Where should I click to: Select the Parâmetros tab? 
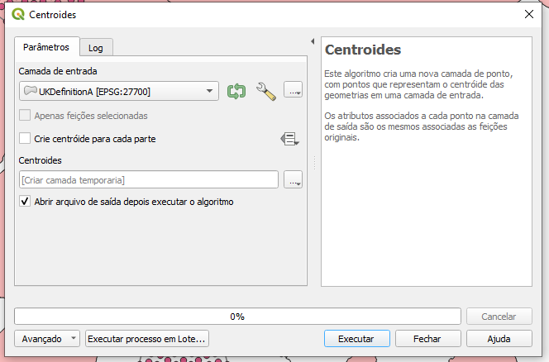46,47
